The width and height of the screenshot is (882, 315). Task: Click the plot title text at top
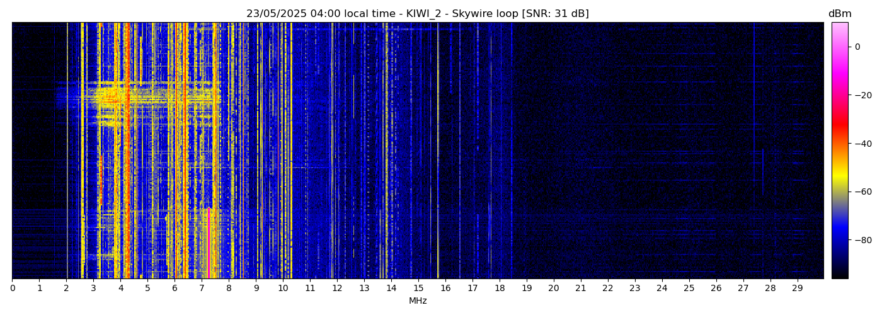(x=417, y=14)
